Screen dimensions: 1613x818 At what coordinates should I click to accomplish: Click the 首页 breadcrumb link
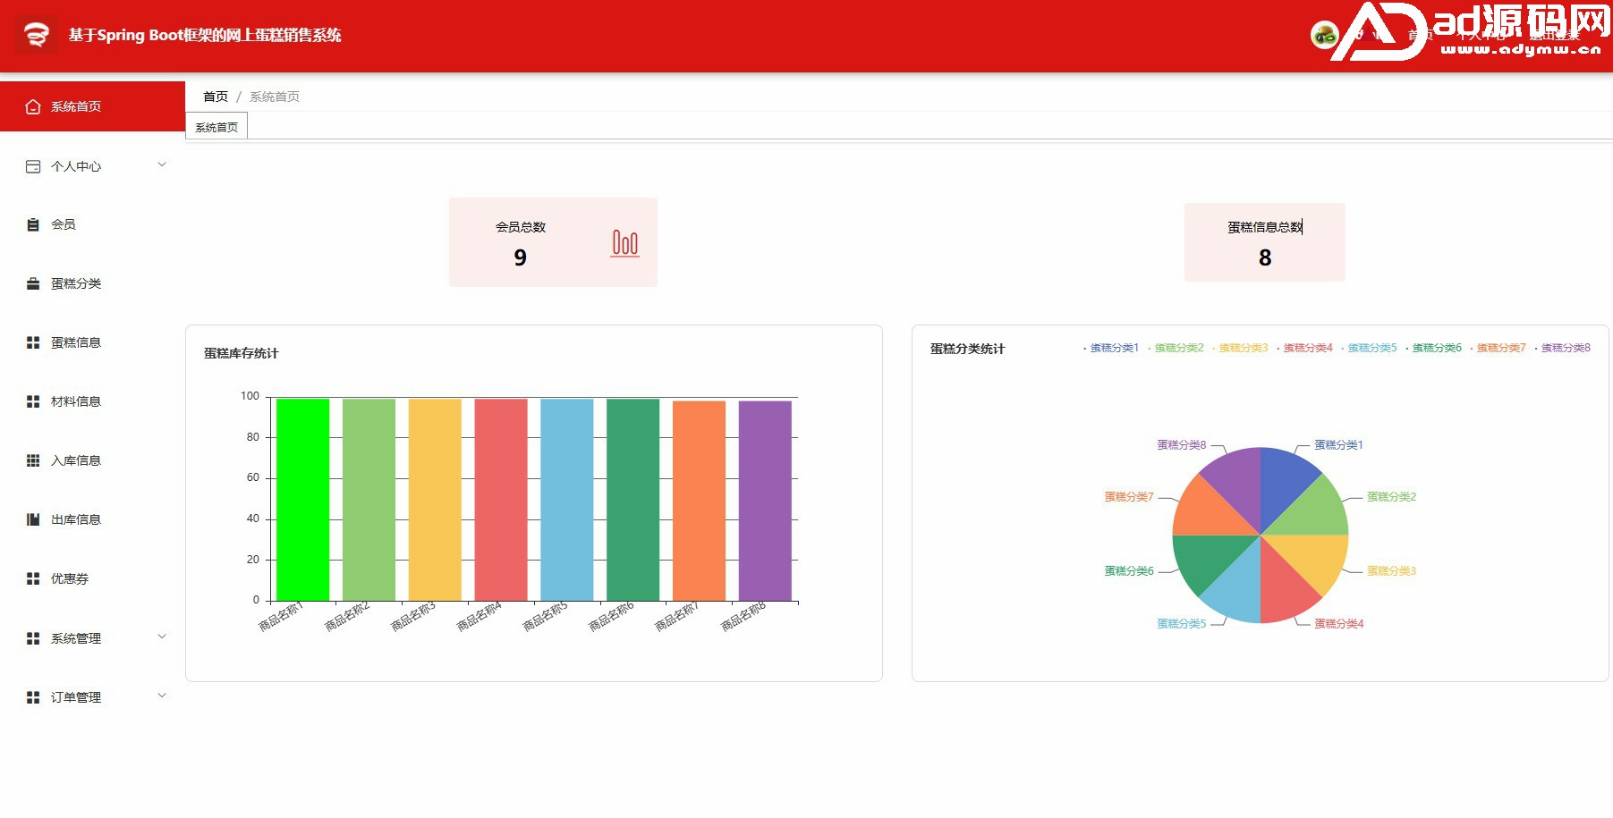pos(216,97)
